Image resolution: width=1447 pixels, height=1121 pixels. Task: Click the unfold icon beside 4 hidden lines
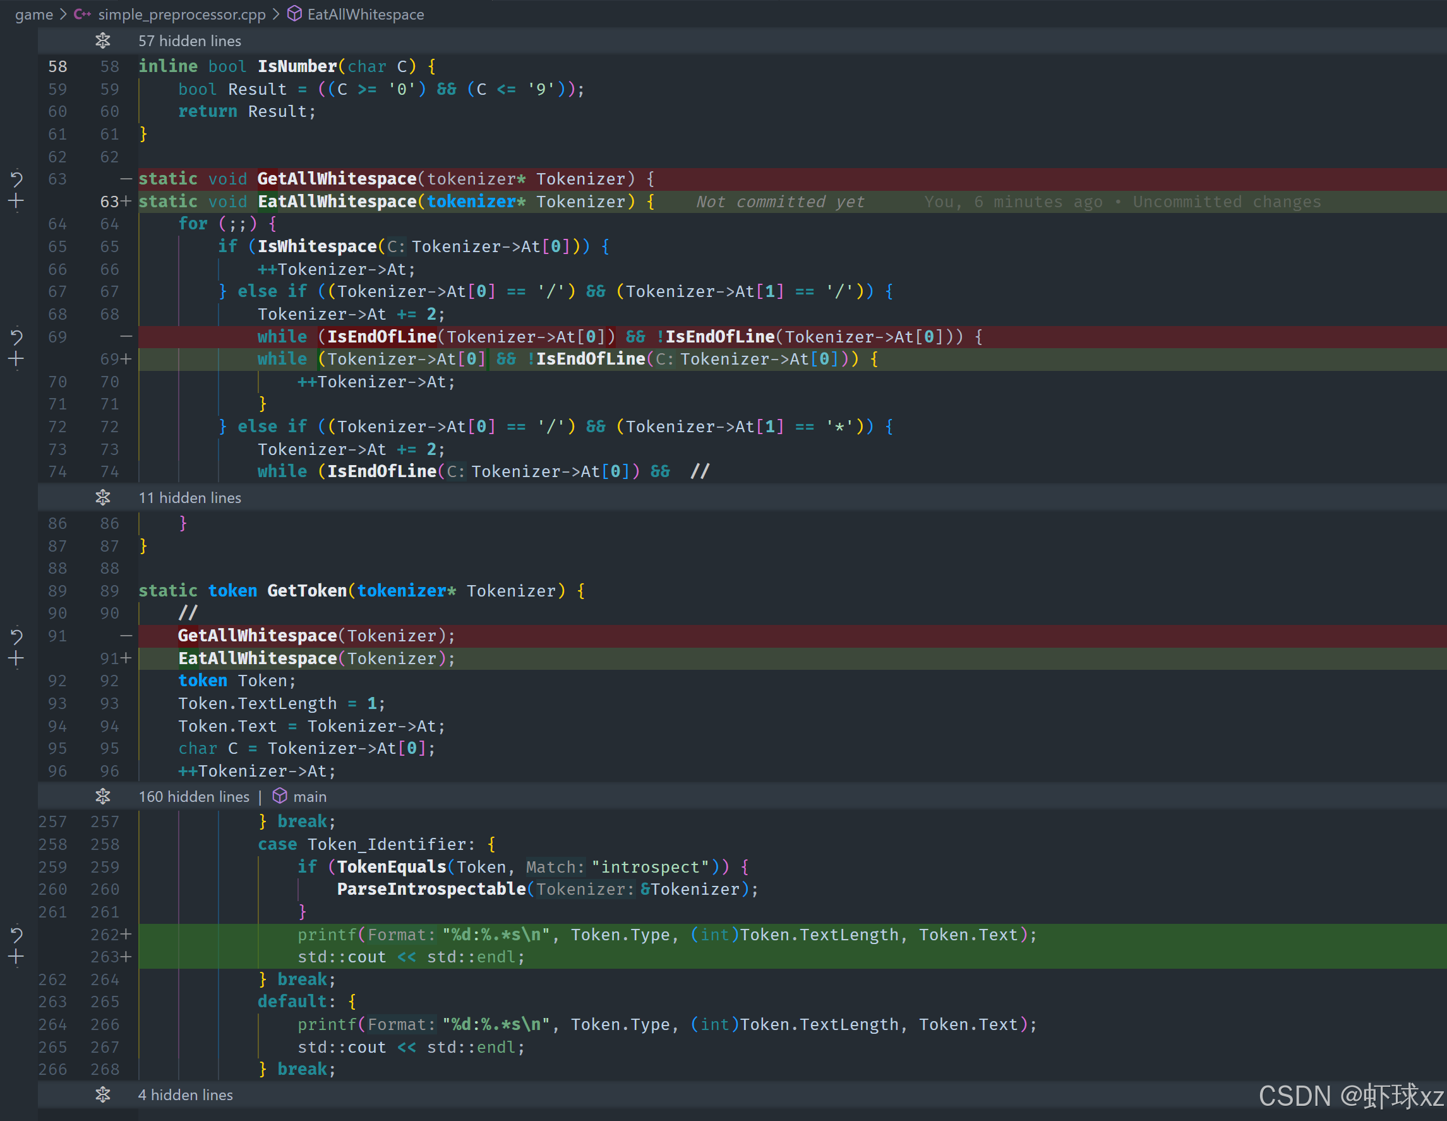[x=103, y=1095]
